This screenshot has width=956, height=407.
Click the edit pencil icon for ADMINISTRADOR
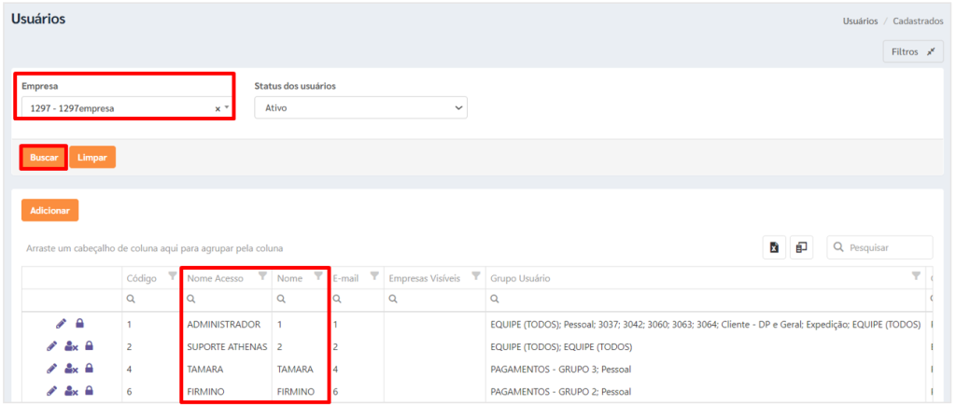coord(63,324)
